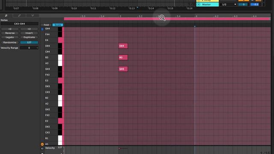Click the G#2 pitch label
The width and height of the screenshot is (274, 154).
pyautogui.click(x=48, y=110)
